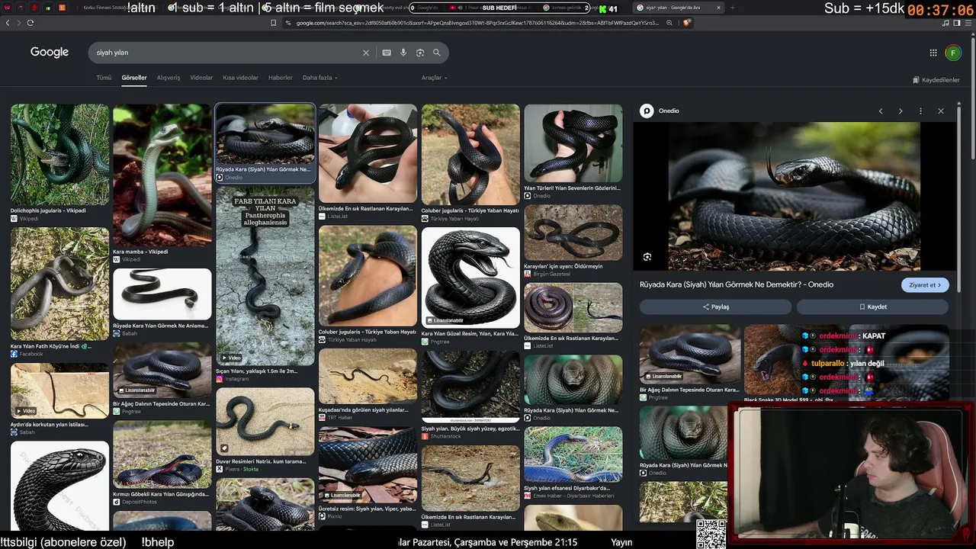The height and width of the screenshot is (549, 976).
Task: Reload the page in the browser
Action: [x=30, y=23]
